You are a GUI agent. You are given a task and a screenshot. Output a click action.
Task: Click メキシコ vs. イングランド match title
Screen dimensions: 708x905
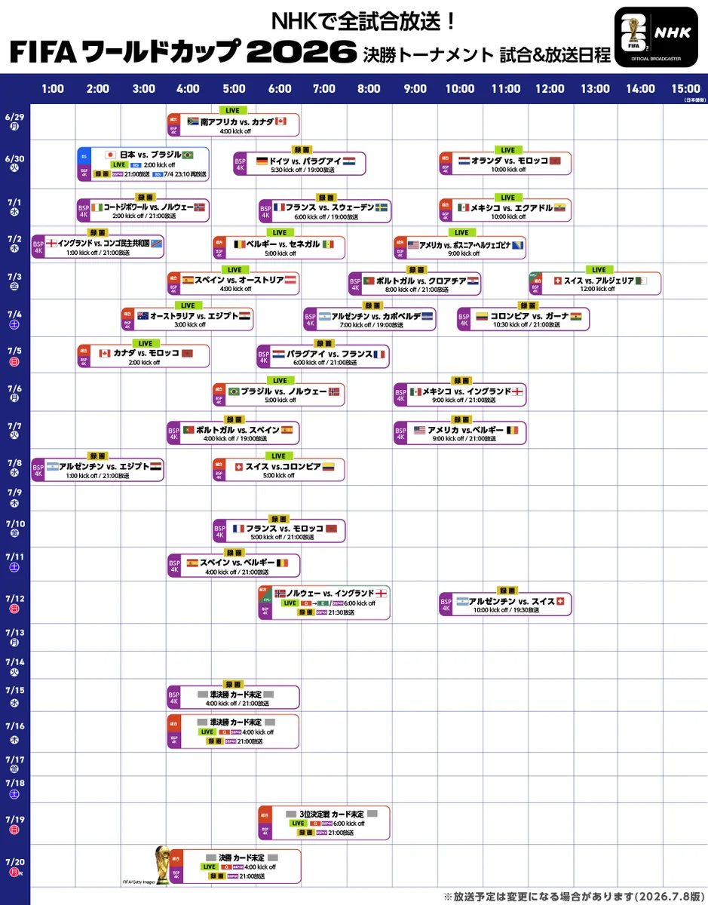click(467, 392)
